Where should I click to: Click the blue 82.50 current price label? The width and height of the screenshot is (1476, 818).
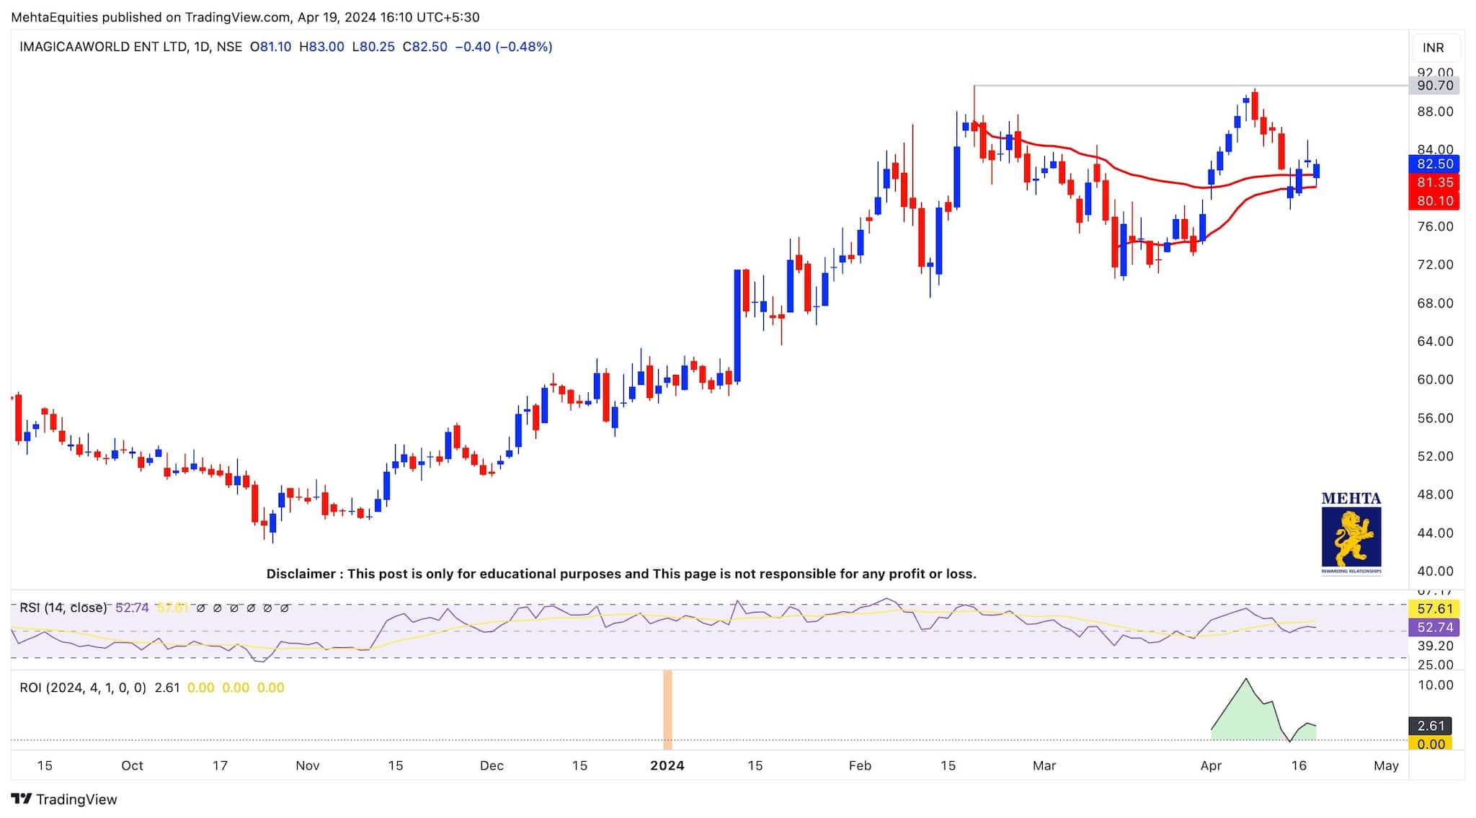click(x=1433, y=164)
